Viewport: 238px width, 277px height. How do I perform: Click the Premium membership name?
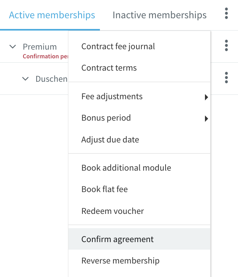coord(40,47)
